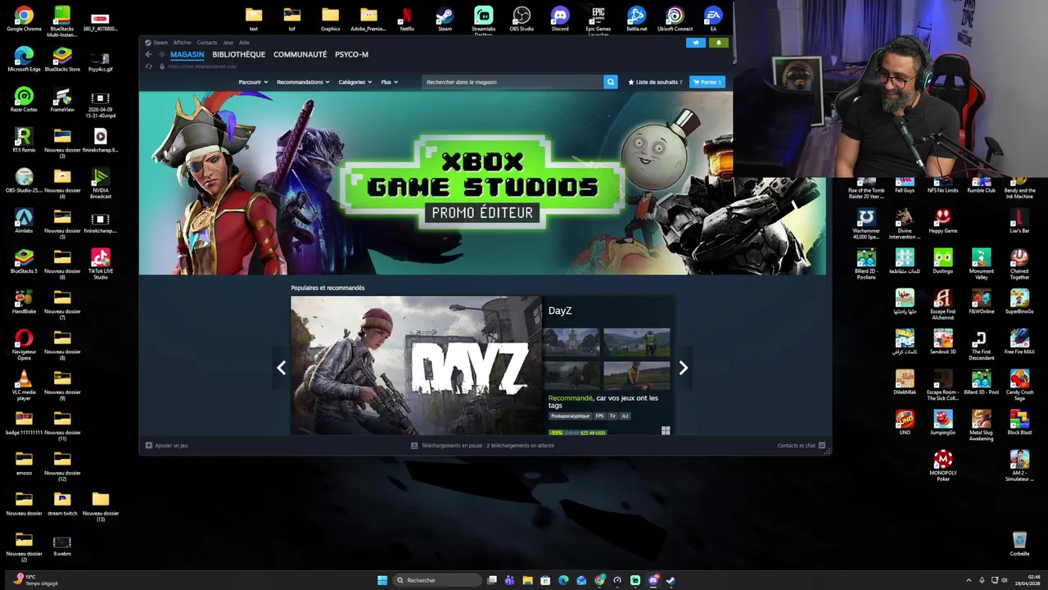Open the Candy Crush Saga shortcut
The width and height of the screenshot is (1048, 590).
(1019, 385)
